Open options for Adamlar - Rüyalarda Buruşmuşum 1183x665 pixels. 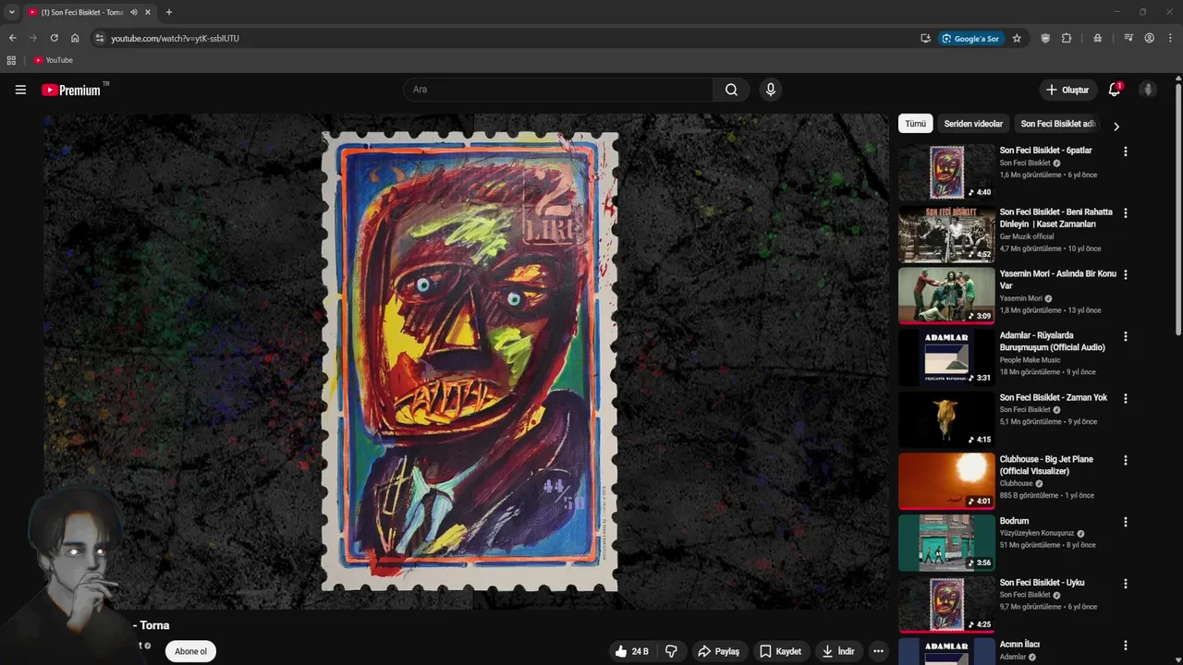click(x=1125, y=337)
